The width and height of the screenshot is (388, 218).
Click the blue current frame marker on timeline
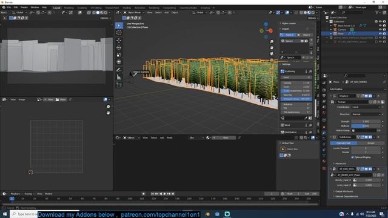tap(12, 199)
